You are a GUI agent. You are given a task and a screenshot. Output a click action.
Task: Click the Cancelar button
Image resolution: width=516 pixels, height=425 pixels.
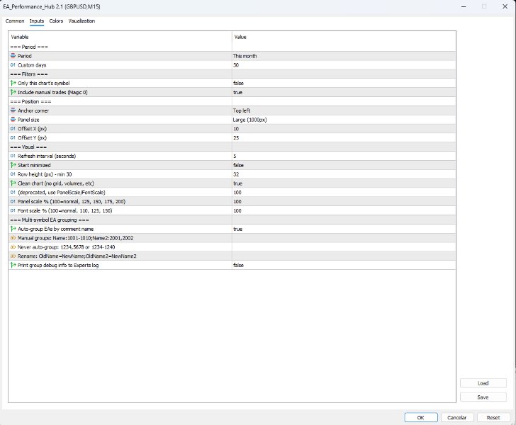pyautogui.click(x=457, y=417)
